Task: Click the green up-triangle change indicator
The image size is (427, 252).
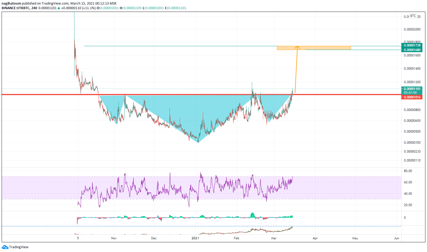Action: [x=59, y=8]
